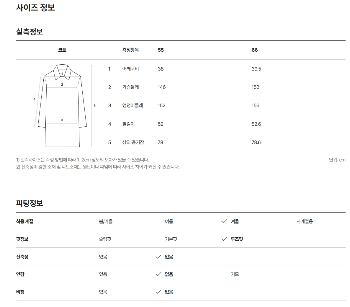The width and height of the screenshot is (350, 307).
Task: Select the 봄/가을 season option
Action: click(106, 221)
